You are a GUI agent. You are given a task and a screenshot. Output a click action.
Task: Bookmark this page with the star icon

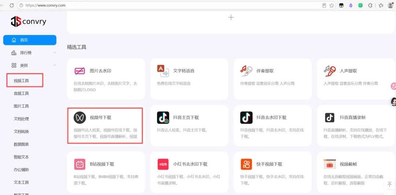point(331,5)
